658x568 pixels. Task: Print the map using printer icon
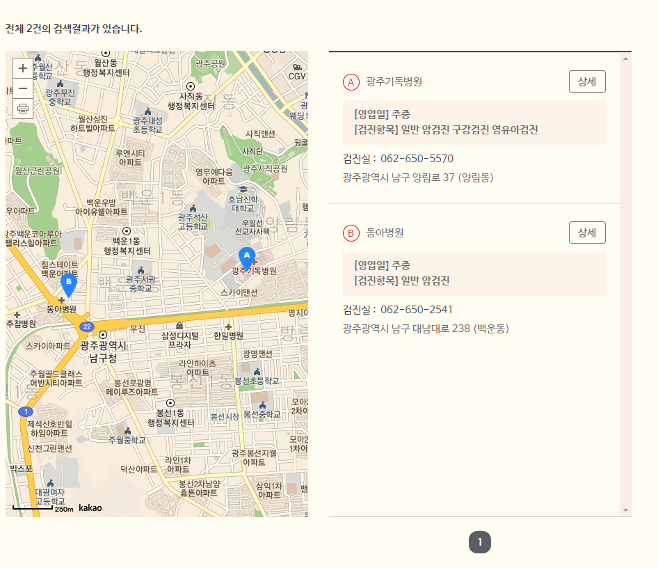[23, 109]
